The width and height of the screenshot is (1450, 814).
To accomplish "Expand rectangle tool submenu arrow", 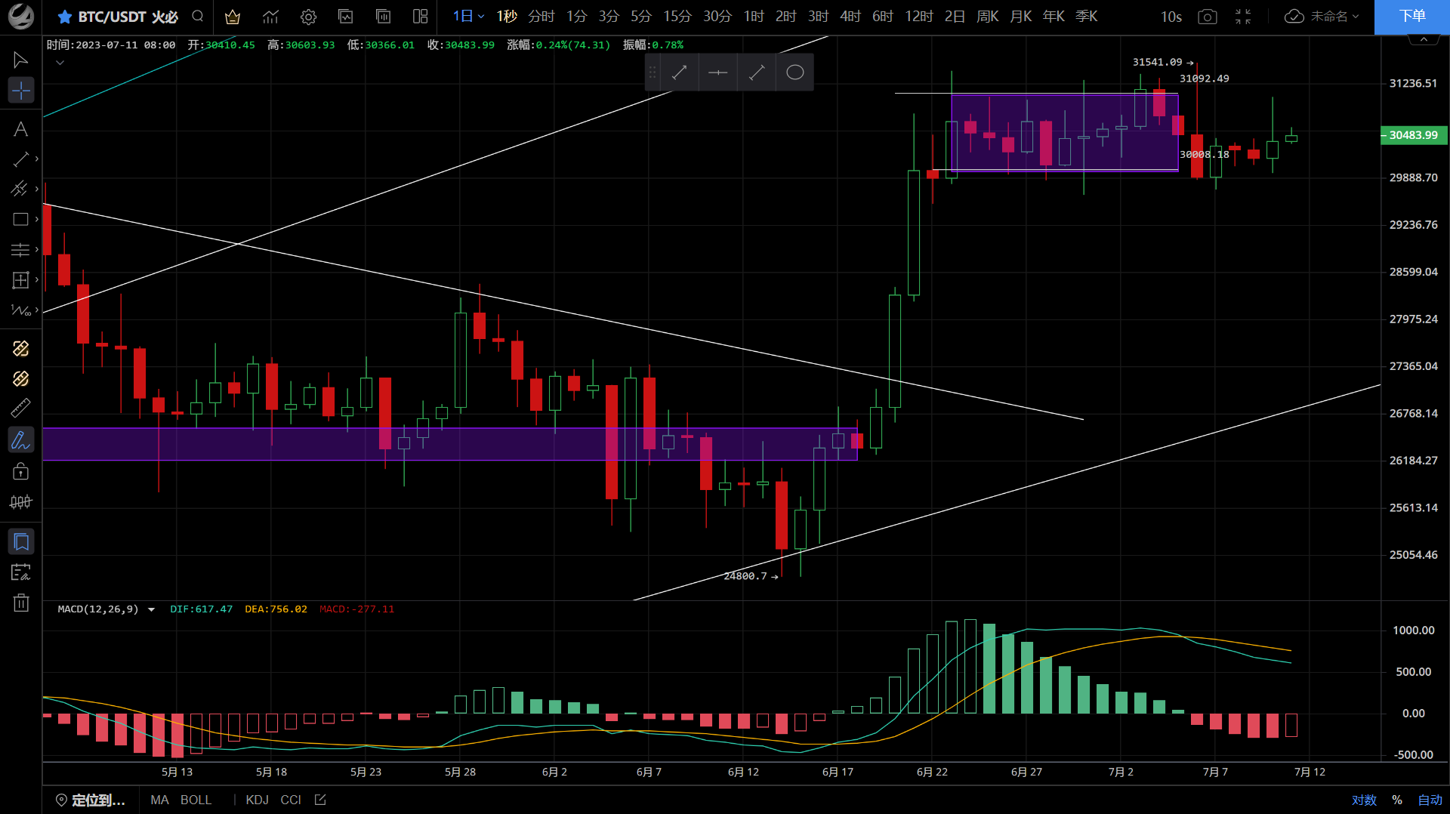I will coord(36,219).
